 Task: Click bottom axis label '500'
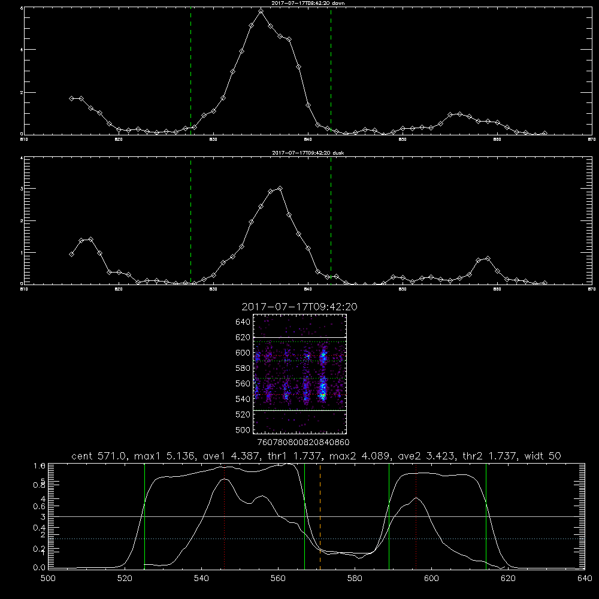coord(48,579)
